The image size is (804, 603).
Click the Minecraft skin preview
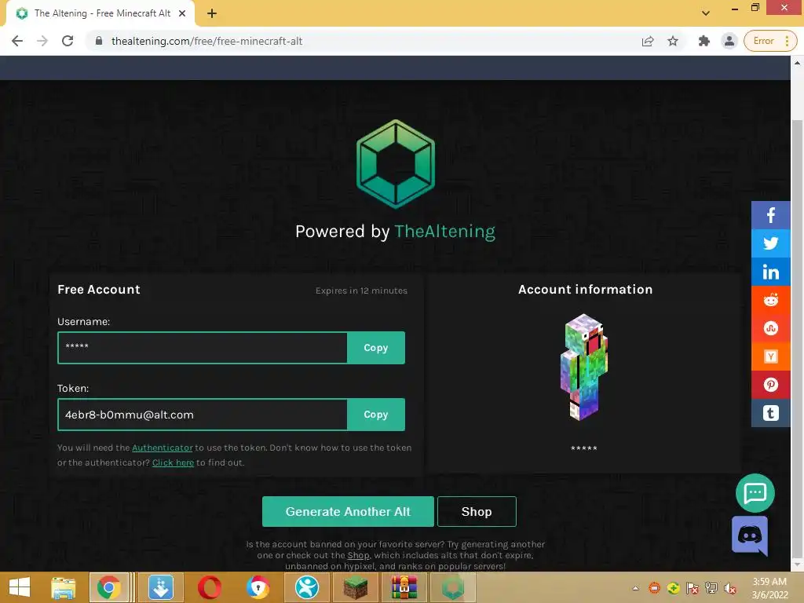(x=584, y=367)
